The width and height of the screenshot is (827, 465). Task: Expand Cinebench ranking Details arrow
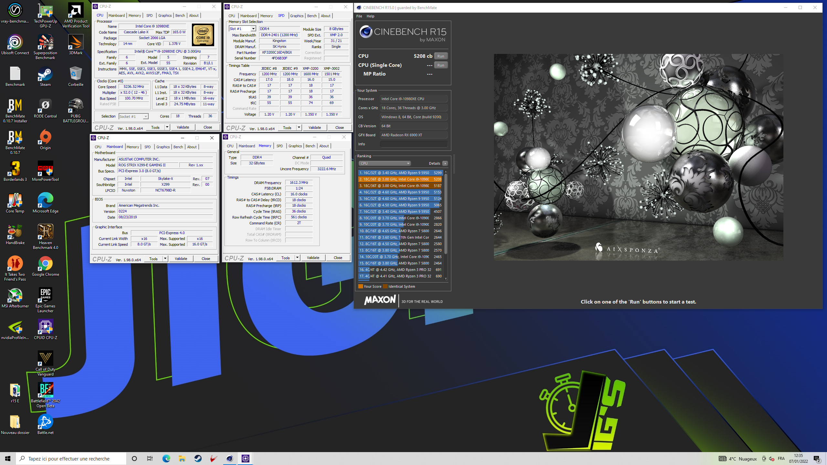[x=445, y=163]
